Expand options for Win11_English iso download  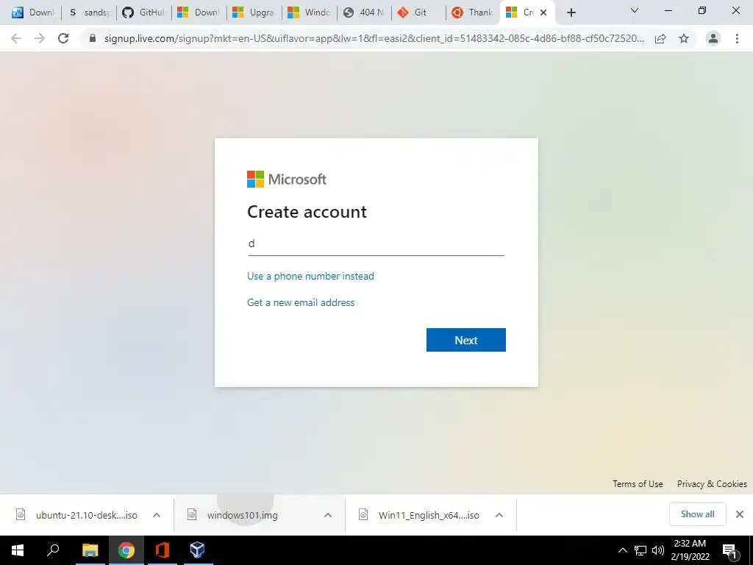pyautogui.click(x=499, y=515)
